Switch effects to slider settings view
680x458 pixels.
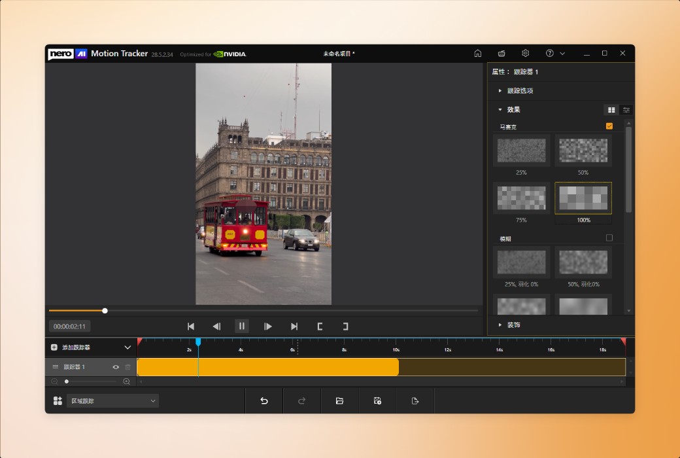tap(626, 110)
